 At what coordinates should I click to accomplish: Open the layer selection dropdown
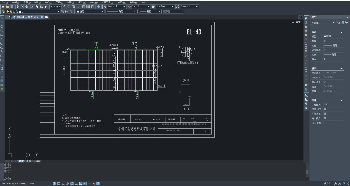[x=58, y=12]
